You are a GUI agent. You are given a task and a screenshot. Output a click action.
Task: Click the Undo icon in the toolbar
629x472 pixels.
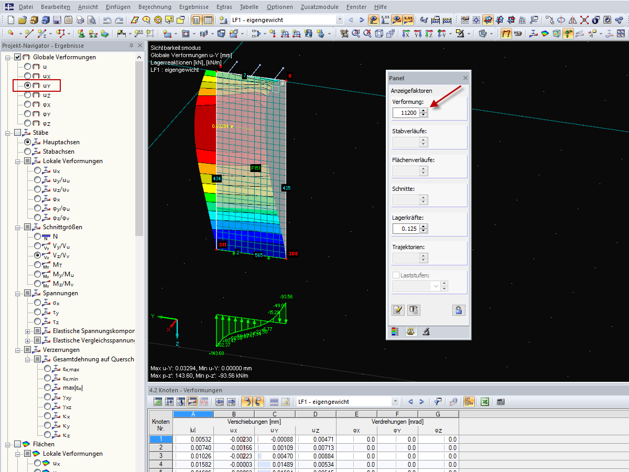pos(107,19)
